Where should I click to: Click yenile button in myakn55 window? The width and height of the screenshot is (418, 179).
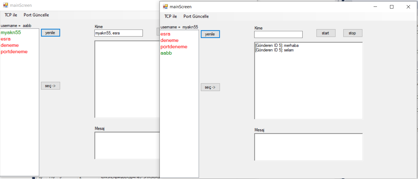pos(210,34)
